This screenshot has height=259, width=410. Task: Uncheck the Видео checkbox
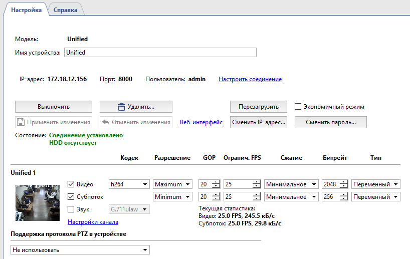[71, 184]
